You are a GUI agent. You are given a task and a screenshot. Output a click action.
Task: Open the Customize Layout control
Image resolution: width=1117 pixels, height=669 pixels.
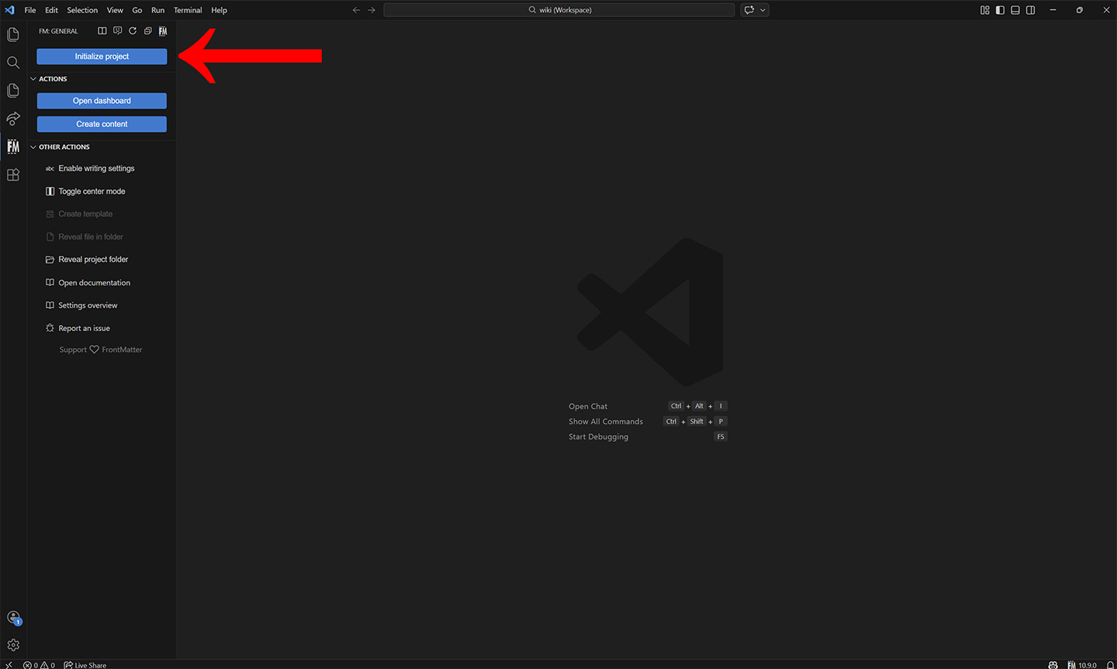pos(984,10)
